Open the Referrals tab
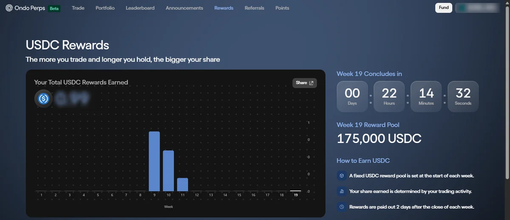Image resolution: width=510 pixels, height=220 pixels. point(255,8)
